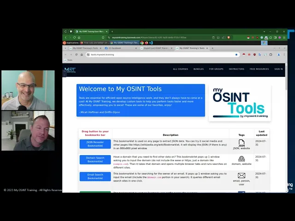295x221 pixels.
Task: Click Kasm side panel expand arrow
Action: point(65,75)
